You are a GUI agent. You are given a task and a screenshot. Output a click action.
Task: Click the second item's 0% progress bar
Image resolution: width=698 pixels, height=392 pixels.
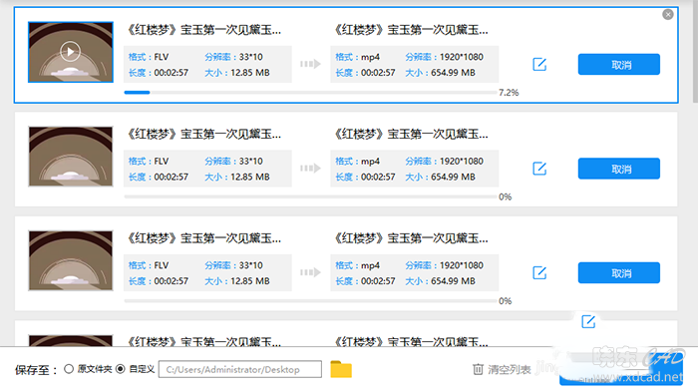tap(310, 196)
